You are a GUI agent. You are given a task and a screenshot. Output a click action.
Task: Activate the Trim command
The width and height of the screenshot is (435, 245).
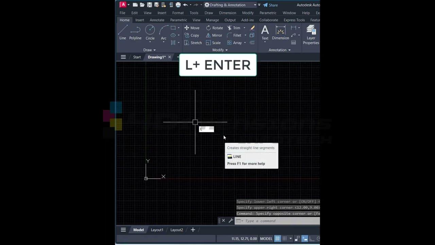234,28
